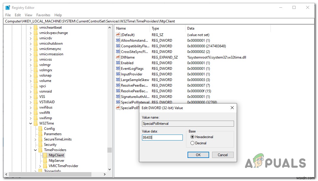The height and width of the screenshot is (181, 318).
Task: Open the Favorites menu
Action: pos(43,15)
